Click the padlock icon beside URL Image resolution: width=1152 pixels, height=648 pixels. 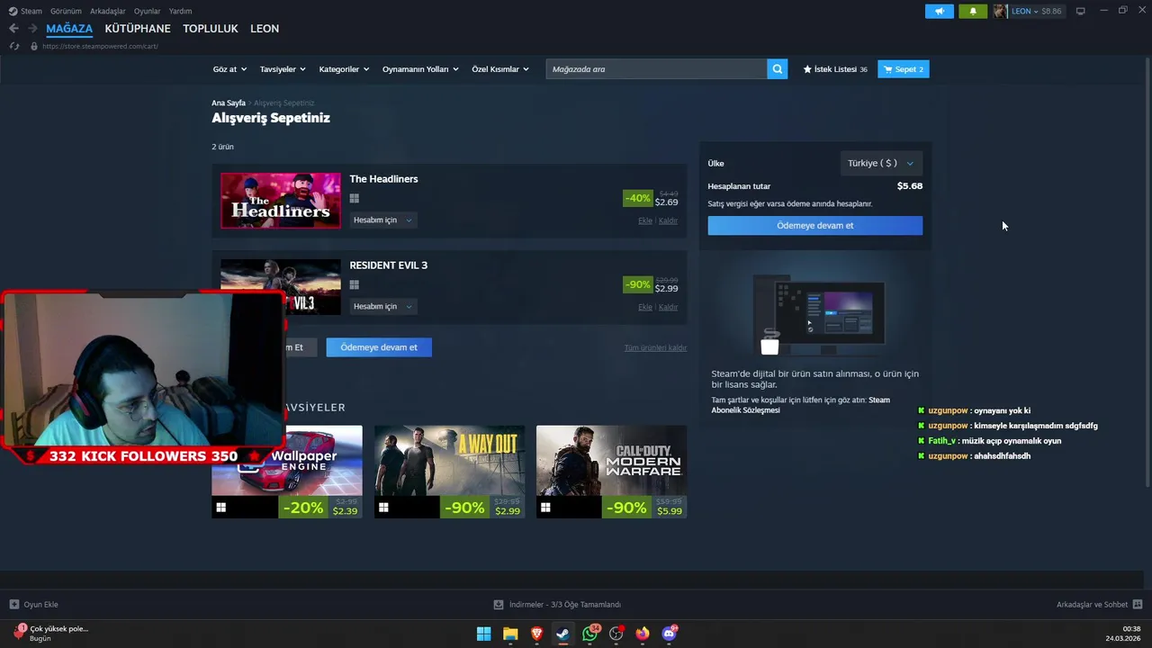[x=34, y=46]
